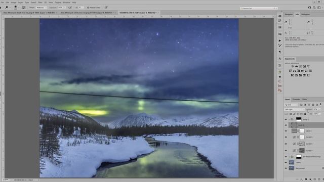Toggle the Brush Settings panel icon

coord(24,8)
